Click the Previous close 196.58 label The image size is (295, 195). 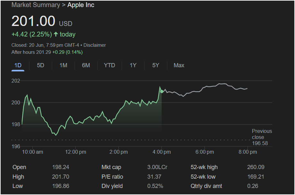[262, 137]
